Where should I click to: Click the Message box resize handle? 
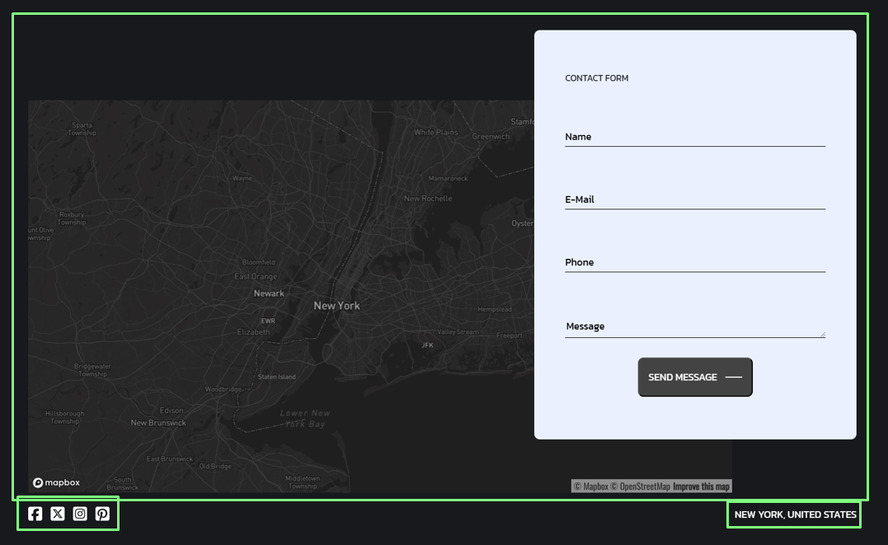[822, 334]
